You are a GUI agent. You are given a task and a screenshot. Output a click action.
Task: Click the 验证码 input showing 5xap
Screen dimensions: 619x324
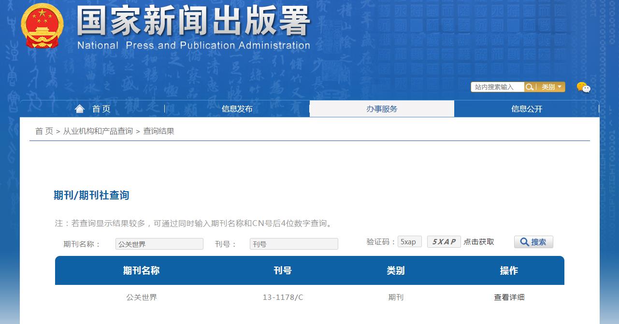click(409, 241)
